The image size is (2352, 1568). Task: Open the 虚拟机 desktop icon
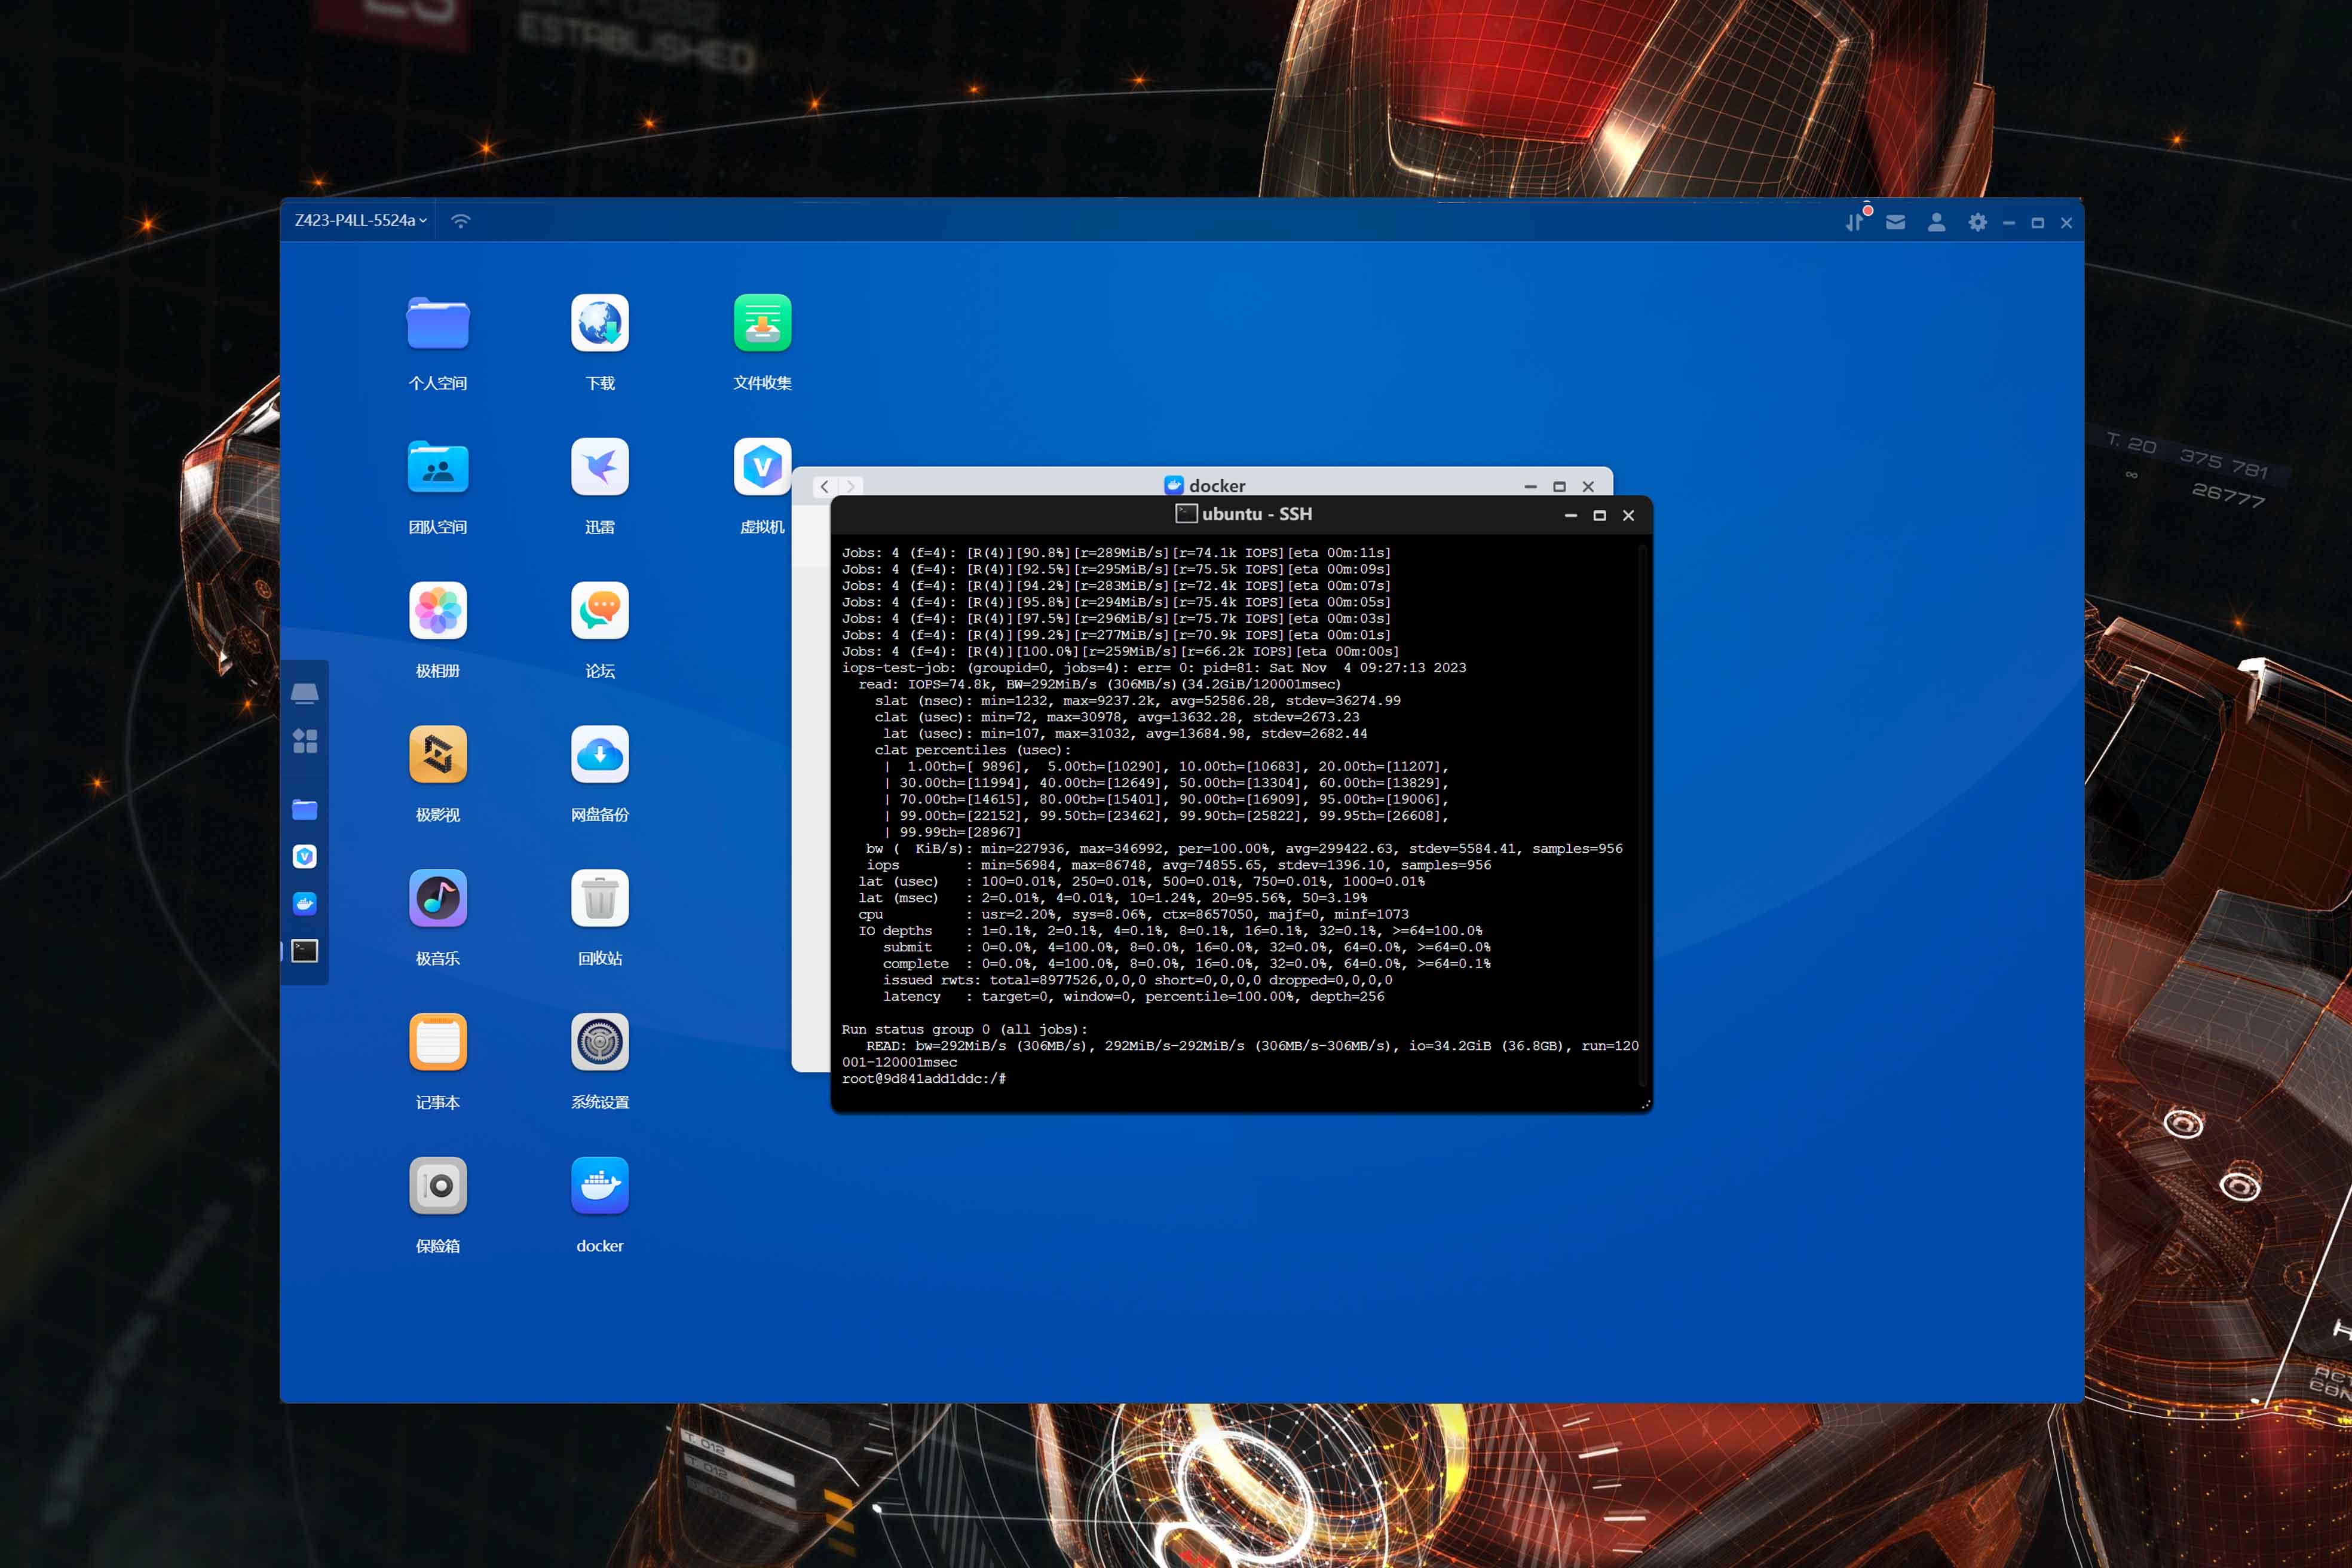coord(762,467)
